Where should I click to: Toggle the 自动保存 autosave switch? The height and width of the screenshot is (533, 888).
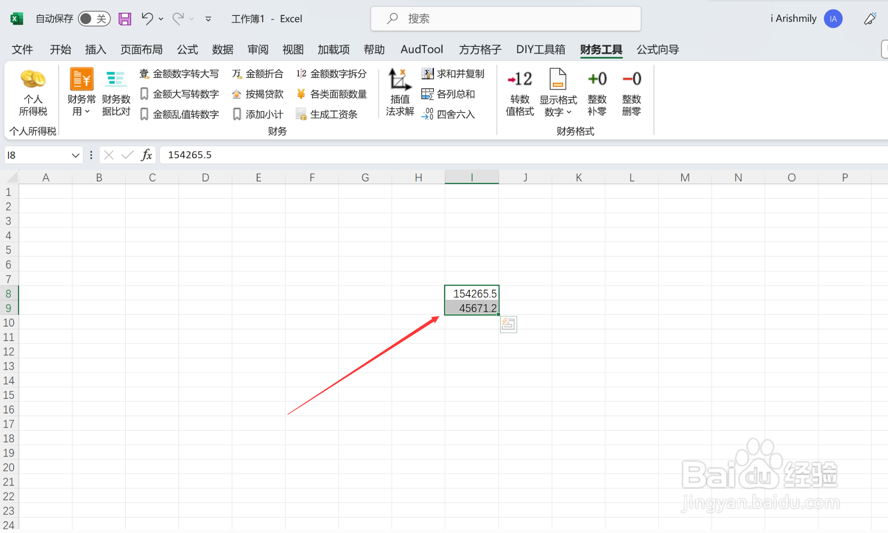pyautogui.click(x=94, y=19)
